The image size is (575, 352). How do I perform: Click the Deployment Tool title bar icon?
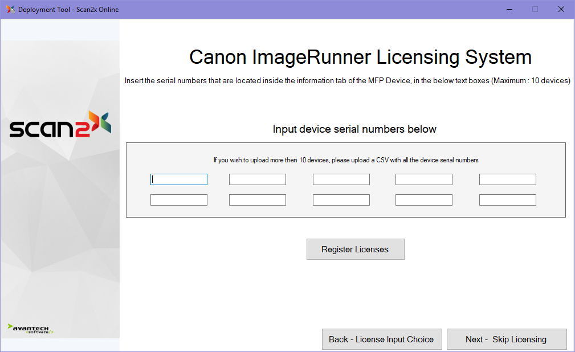[10, 9]
